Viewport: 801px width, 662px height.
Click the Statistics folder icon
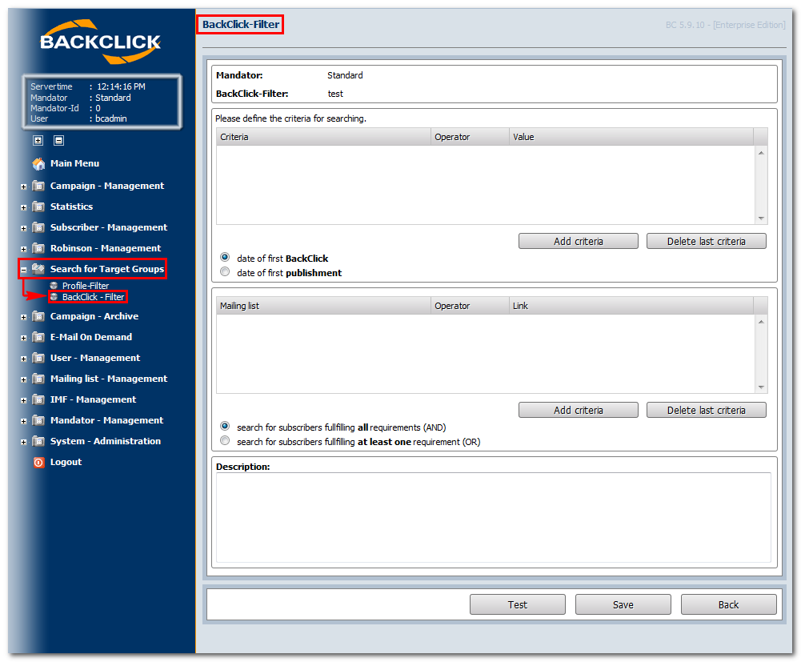click(x=38, y=207)
